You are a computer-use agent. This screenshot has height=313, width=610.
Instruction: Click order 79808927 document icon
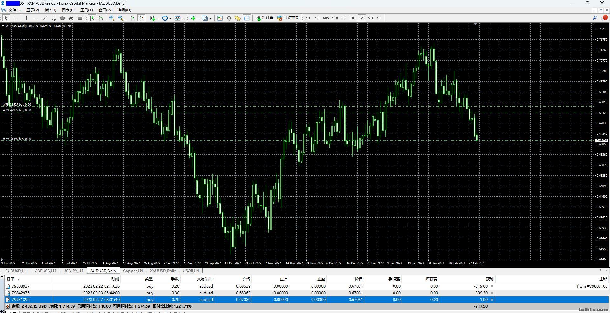pyautogui.click(x=8, y=286)
